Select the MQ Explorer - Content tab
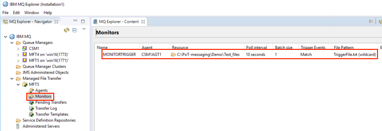Viewport: 382px width, 131px height. click(119, 22)
